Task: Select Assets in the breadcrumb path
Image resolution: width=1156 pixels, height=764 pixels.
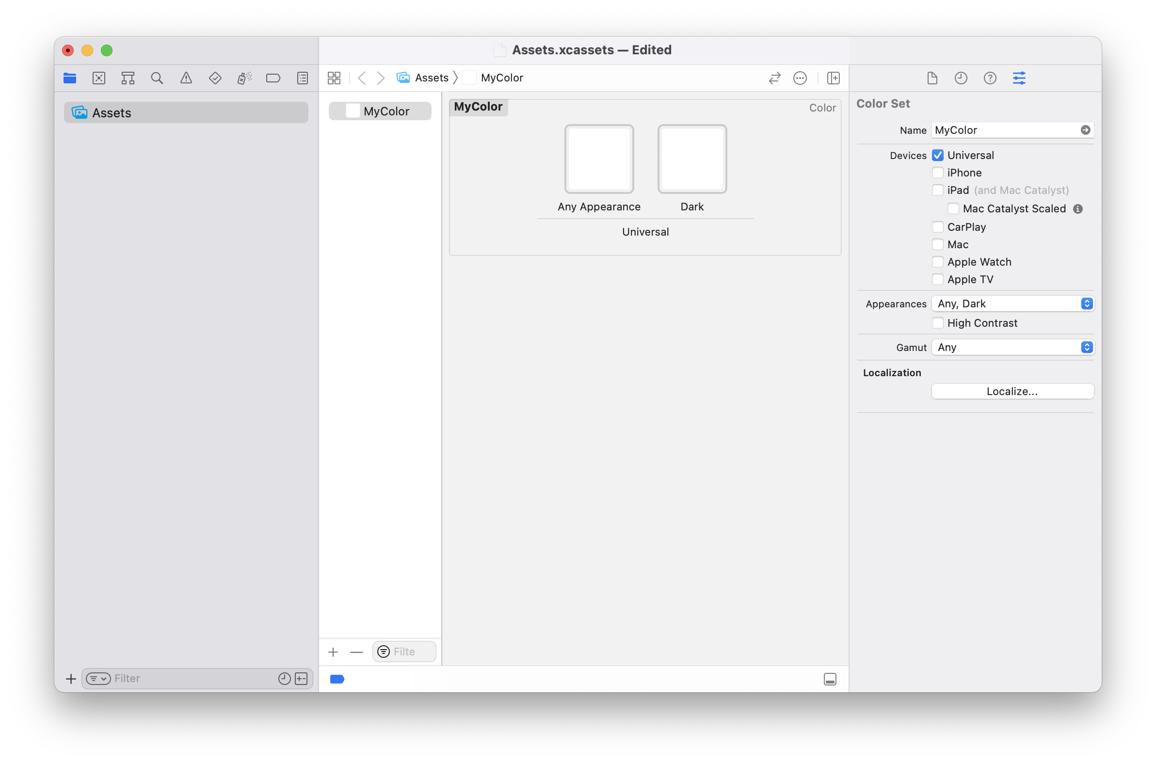Action: 431,78
